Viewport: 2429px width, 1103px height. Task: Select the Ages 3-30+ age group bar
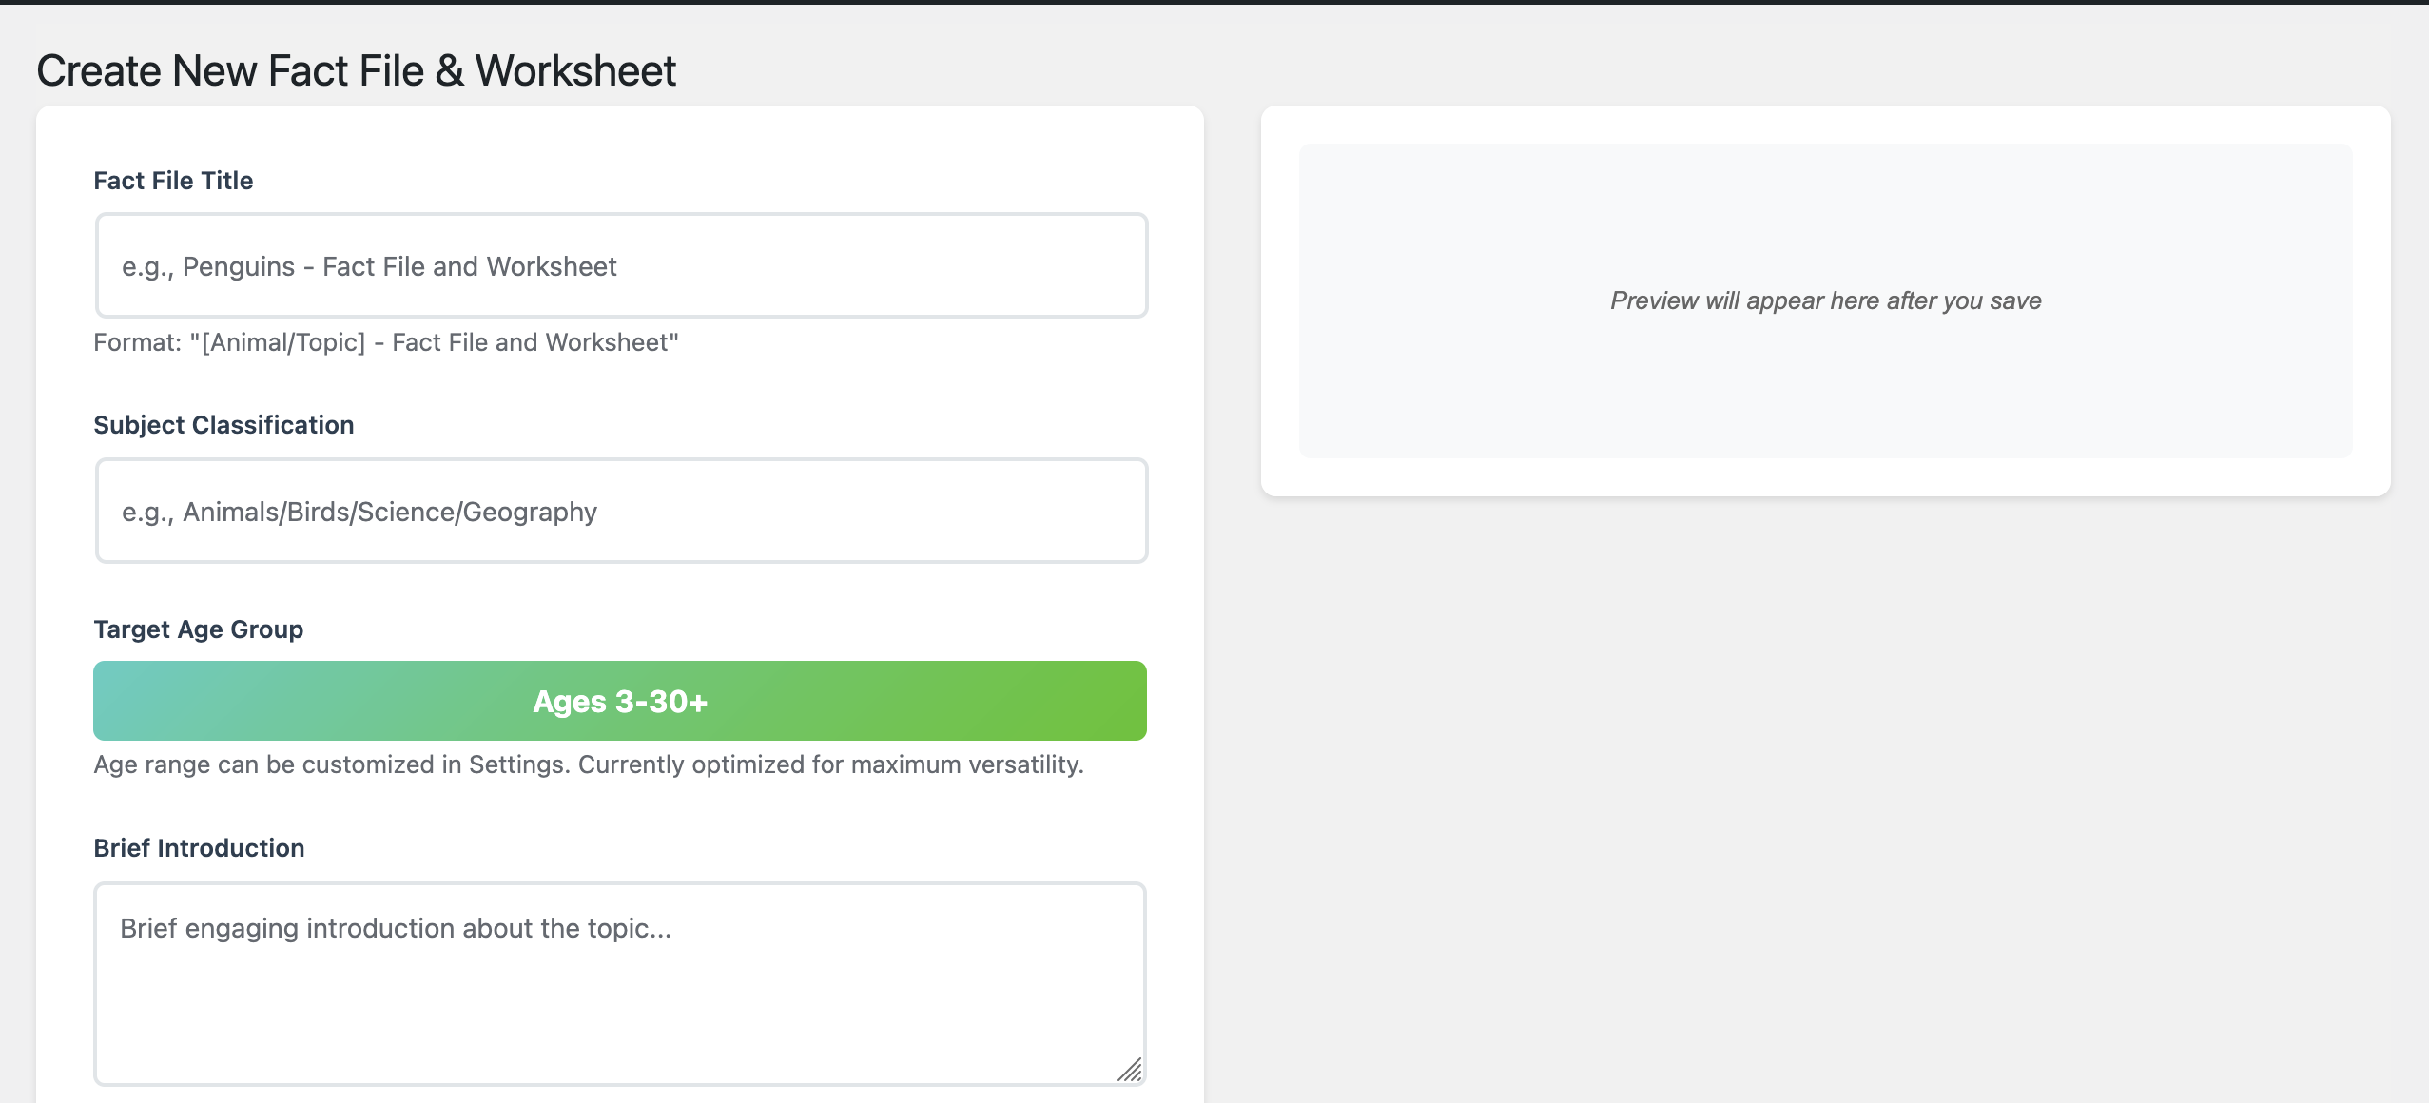pos(620,701)
